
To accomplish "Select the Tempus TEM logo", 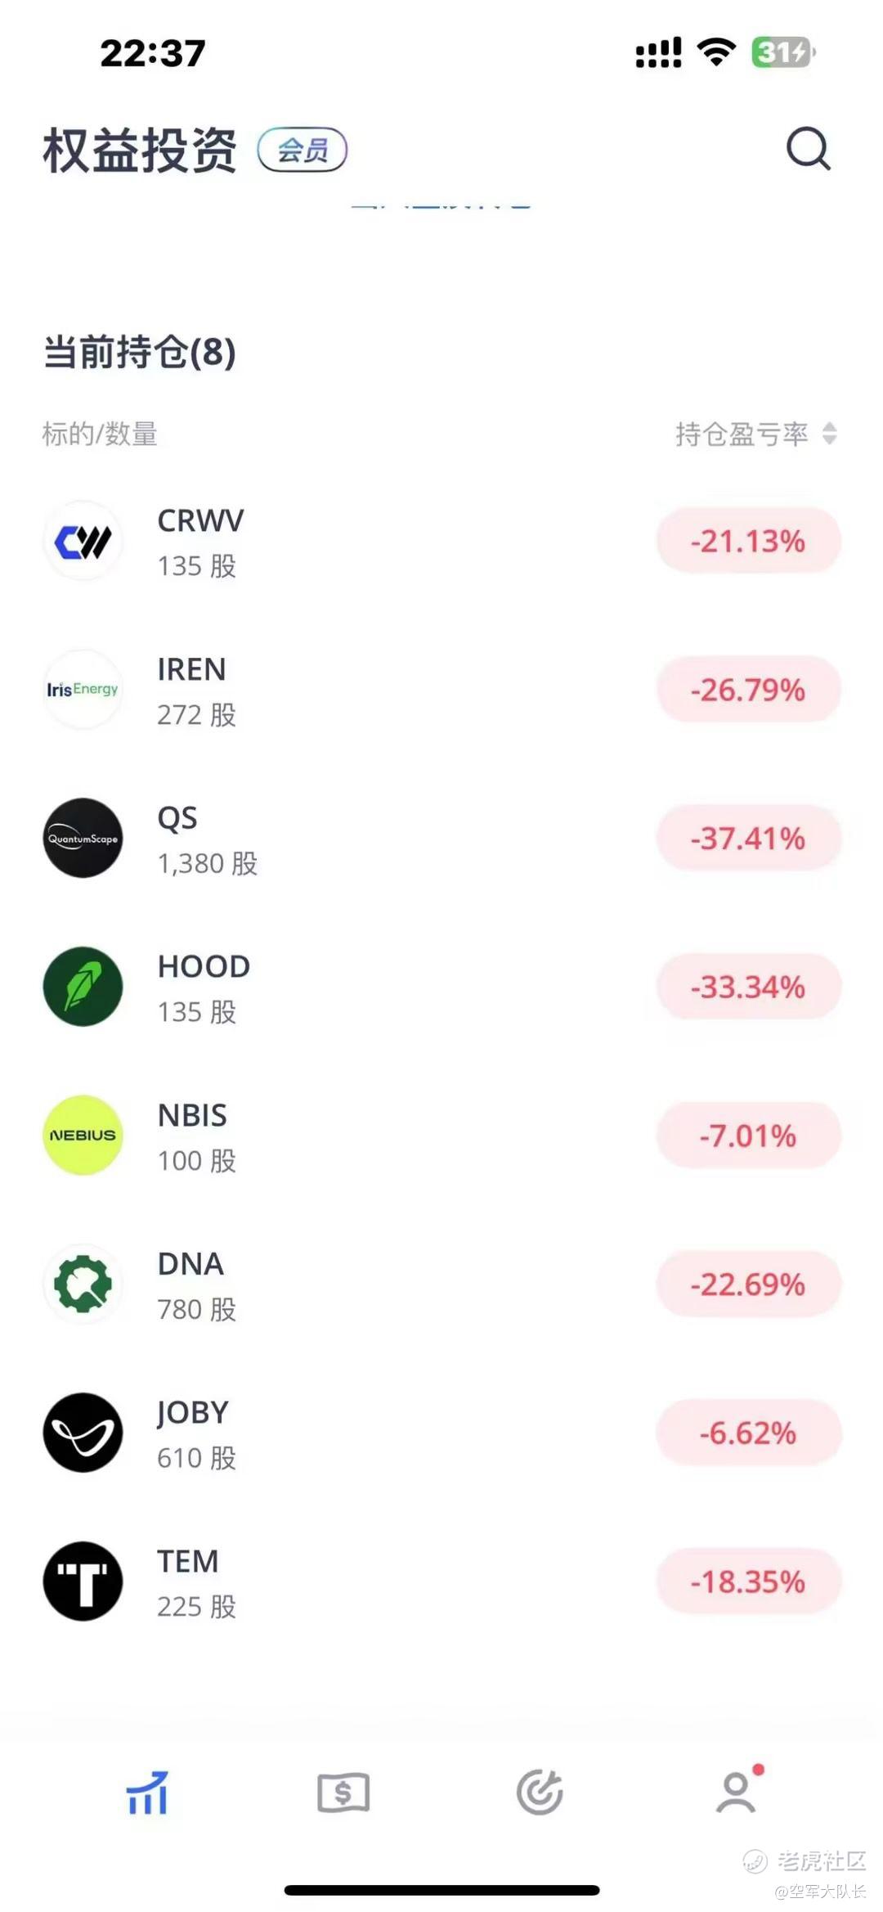I will tap(83, 1581).
